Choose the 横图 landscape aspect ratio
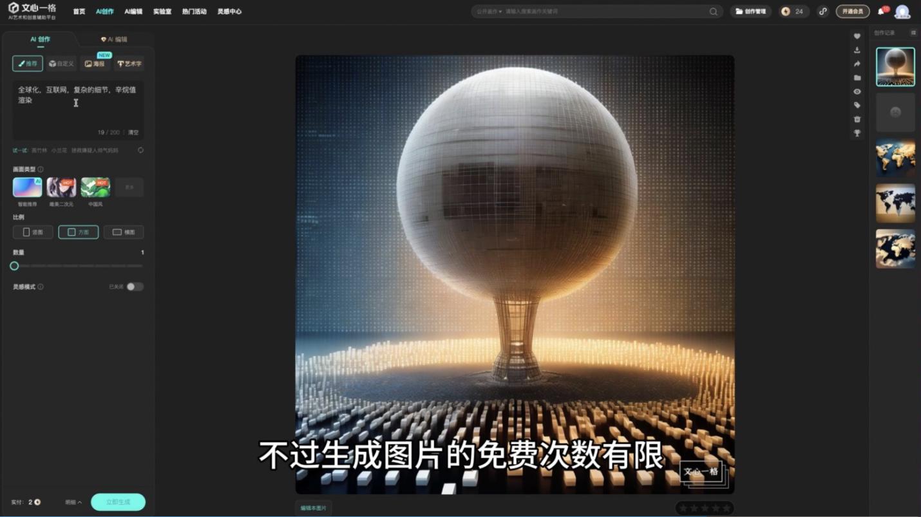The width and height of the screenshot is (921, 517). 123,232
